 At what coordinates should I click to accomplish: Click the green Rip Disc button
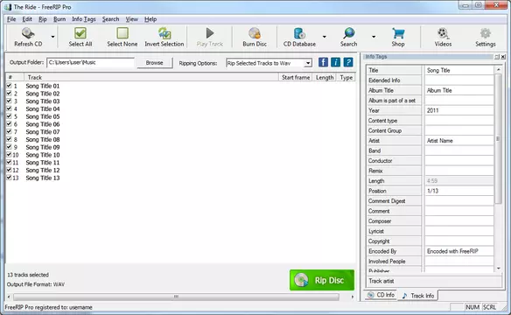click(x=322, y=280)
